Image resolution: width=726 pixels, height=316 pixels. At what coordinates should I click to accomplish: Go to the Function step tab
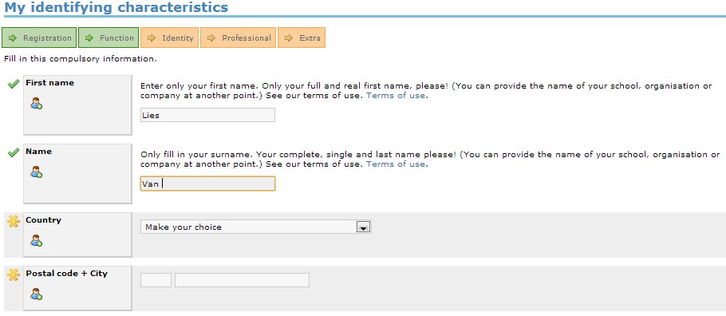(x=109, y=38)
